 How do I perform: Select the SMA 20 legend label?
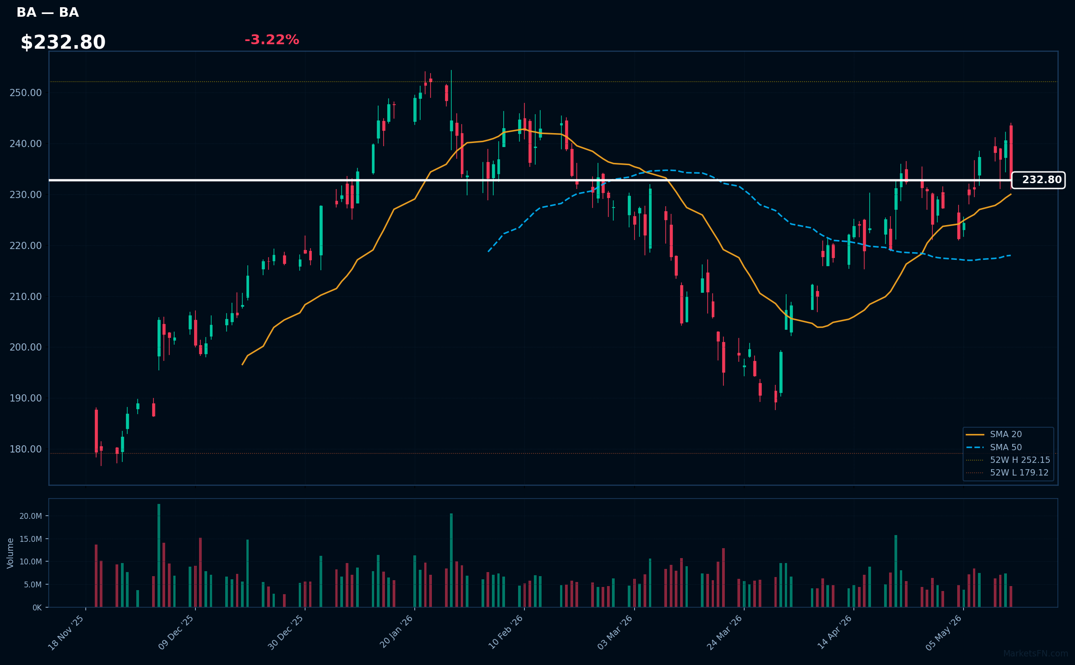click(1006, 434)
